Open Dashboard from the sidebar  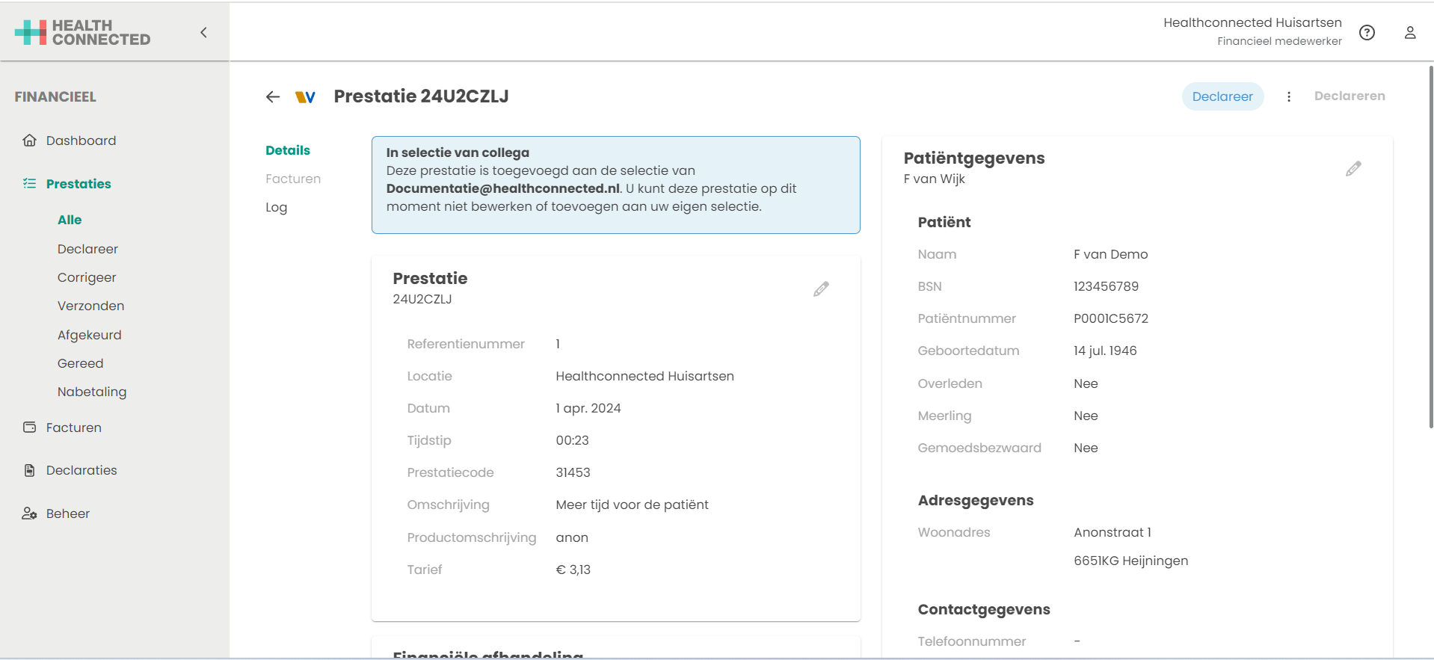[x=81, y=141]
